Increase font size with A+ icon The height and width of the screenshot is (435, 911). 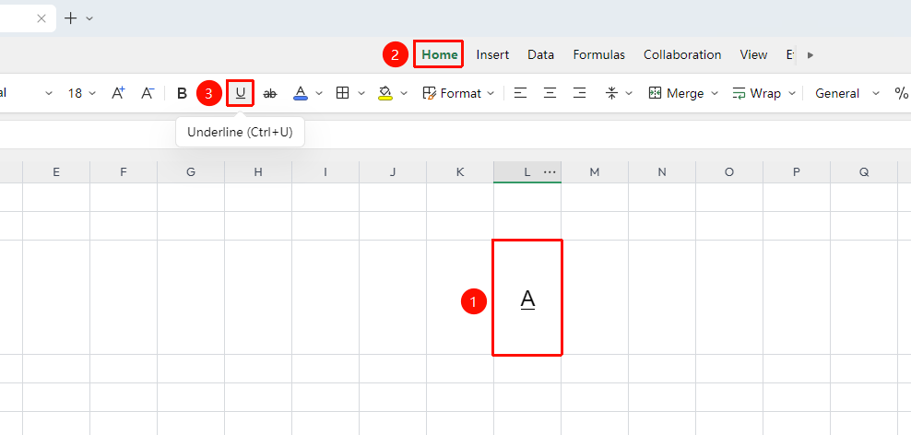point(118,93)
